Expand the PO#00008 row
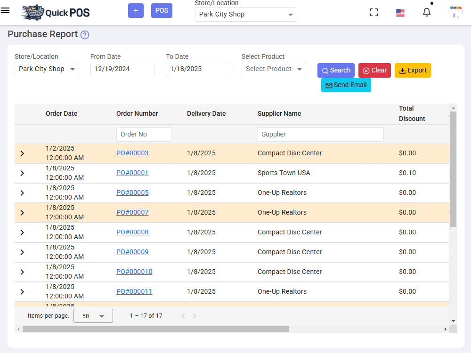The height and width of the screenshot is (353, 471). point(22,233)
